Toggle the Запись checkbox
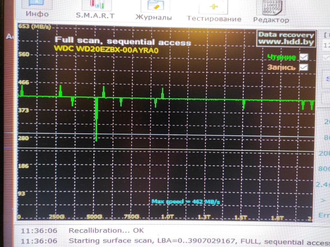 pyautogui.click(x=304, y=67)
